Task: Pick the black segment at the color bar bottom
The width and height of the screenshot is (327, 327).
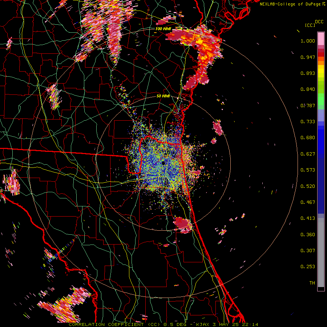Action: coord(321,289)
